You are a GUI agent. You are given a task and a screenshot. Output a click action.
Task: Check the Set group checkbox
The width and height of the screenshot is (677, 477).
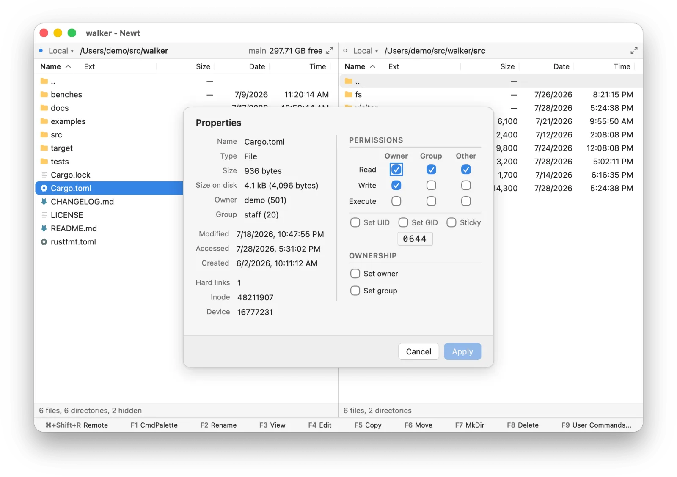(x=355, y=291)
